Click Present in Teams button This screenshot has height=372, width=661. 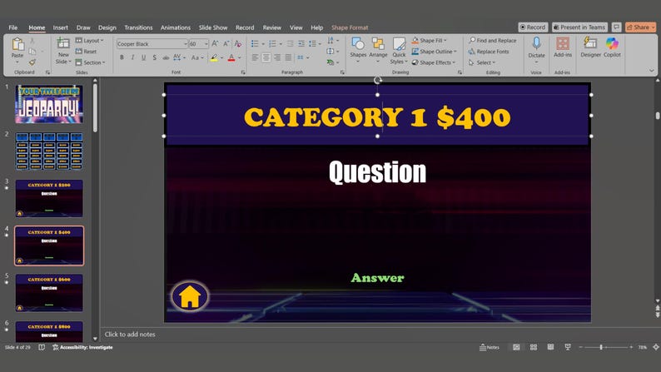[x=579, y=27]
